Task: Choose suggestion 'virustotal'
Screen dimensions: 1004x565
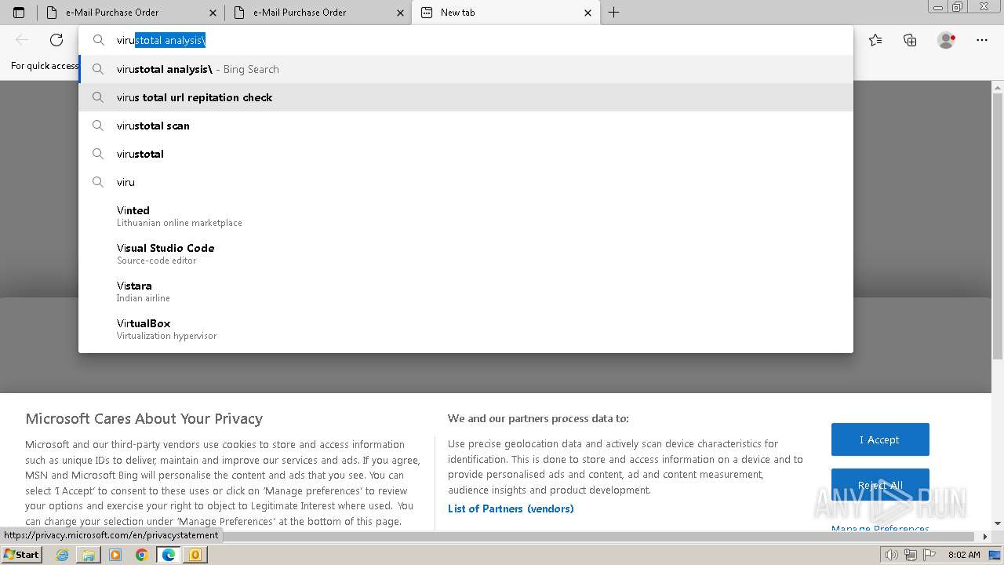Action: pos(466,154)
